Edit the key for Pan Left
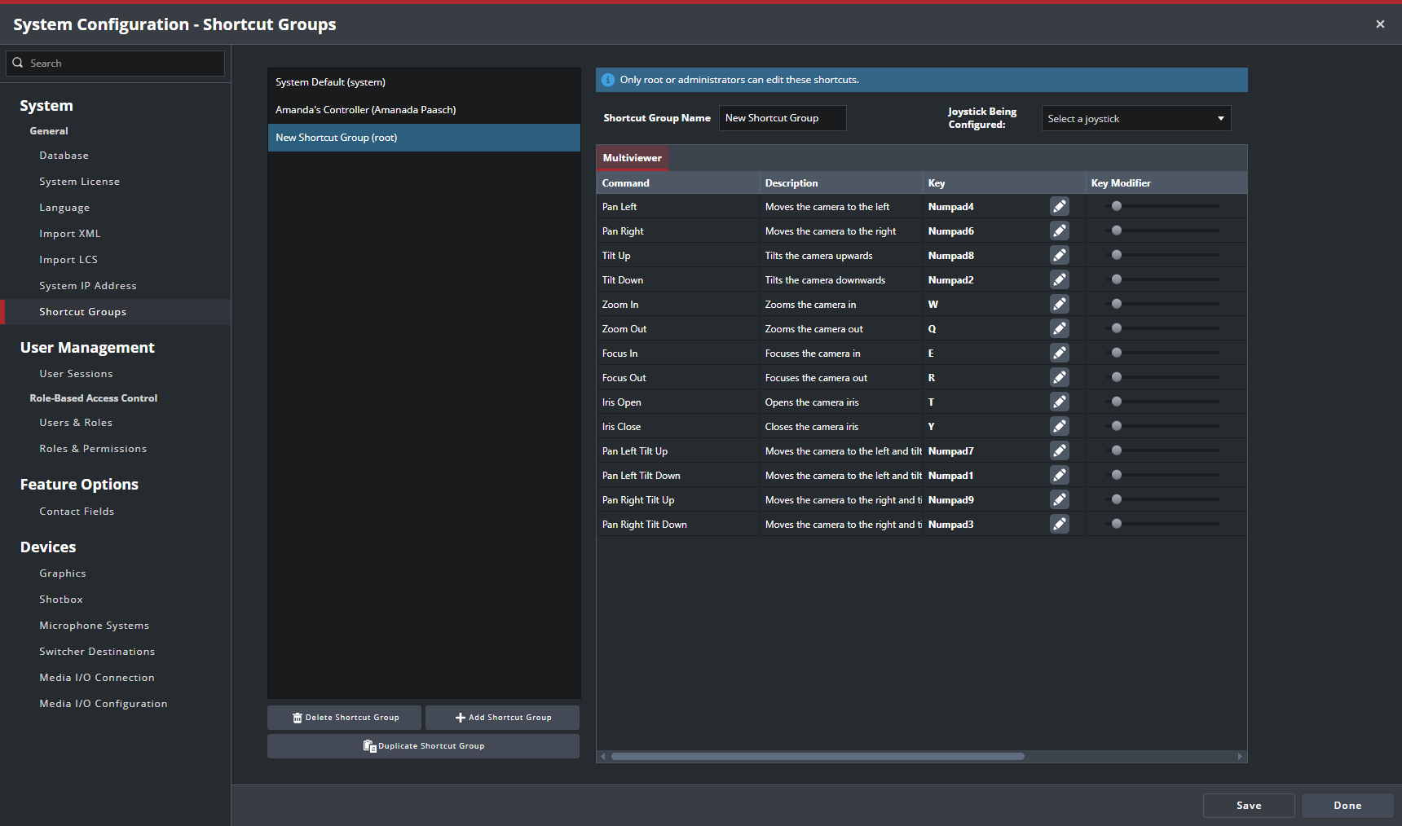The image size is (1402, 826). pos(1059,207)
